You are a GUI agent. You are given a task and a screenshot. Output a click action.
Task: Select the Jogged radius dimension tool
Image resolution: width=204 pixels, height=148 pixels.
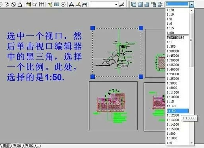7,4
